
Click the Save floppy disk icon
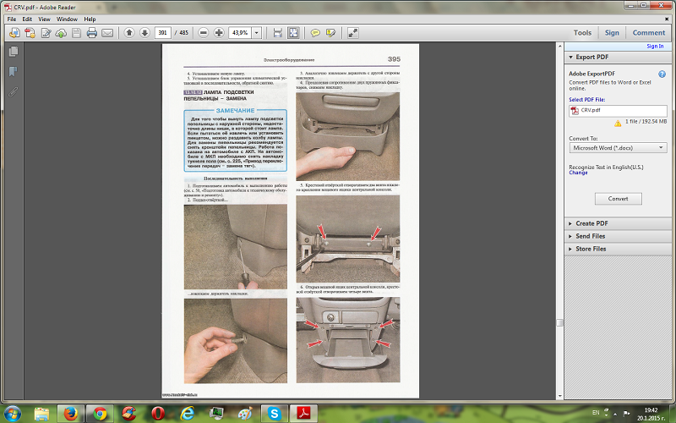tap(76, 33)
